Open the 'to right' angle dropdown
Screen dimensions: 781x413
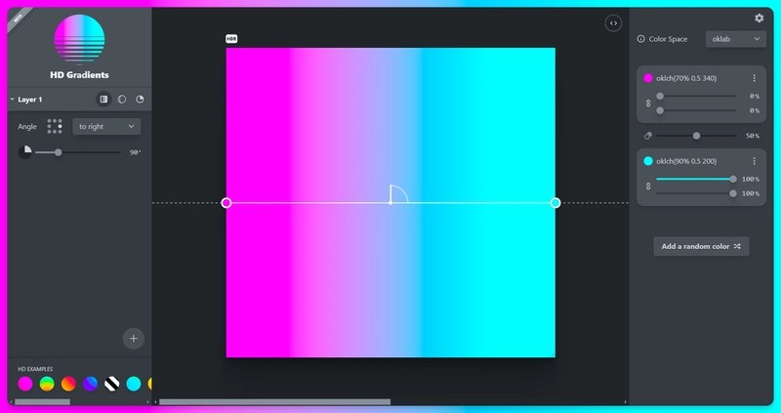coord(106,127)
